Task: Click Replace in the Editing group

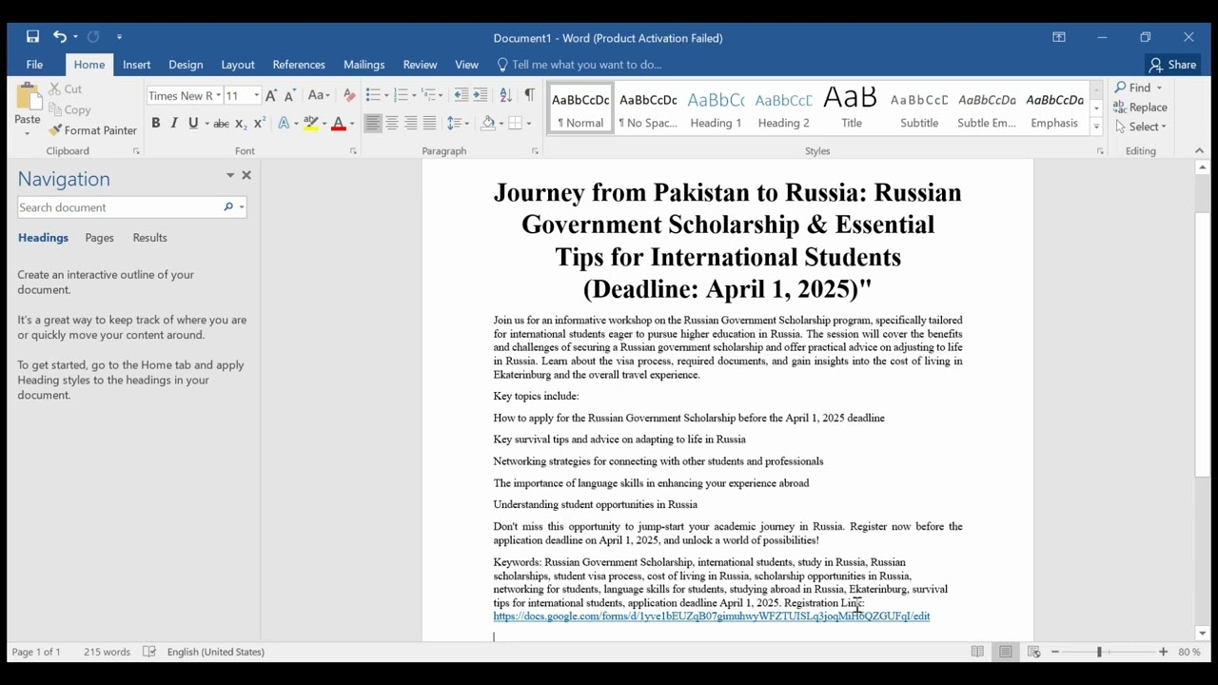Action: 1141,108
